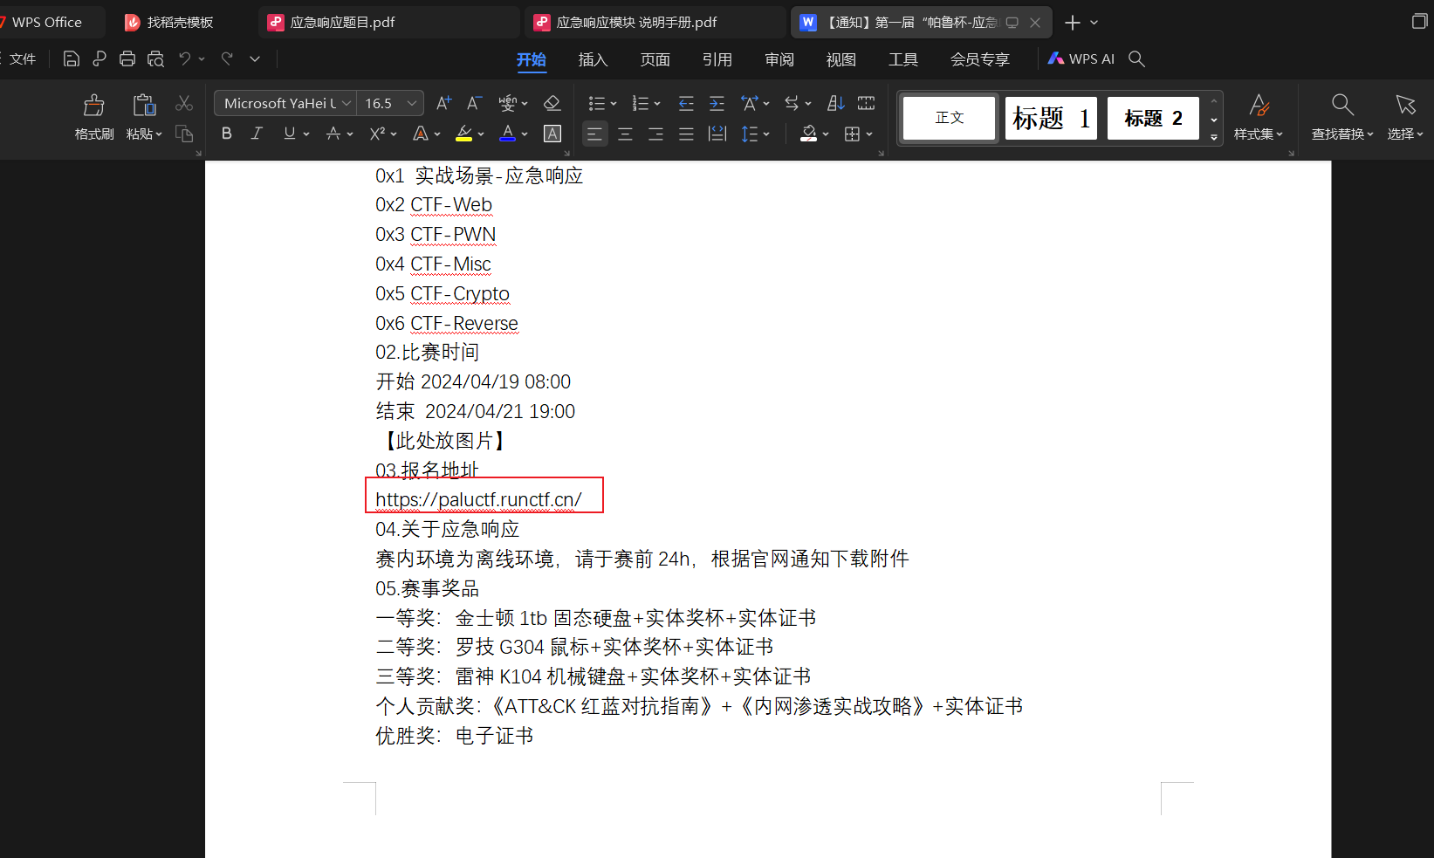This screenshot has height=858, width=1434.
Task: Click the Sort icon
Action: (835, 103)
